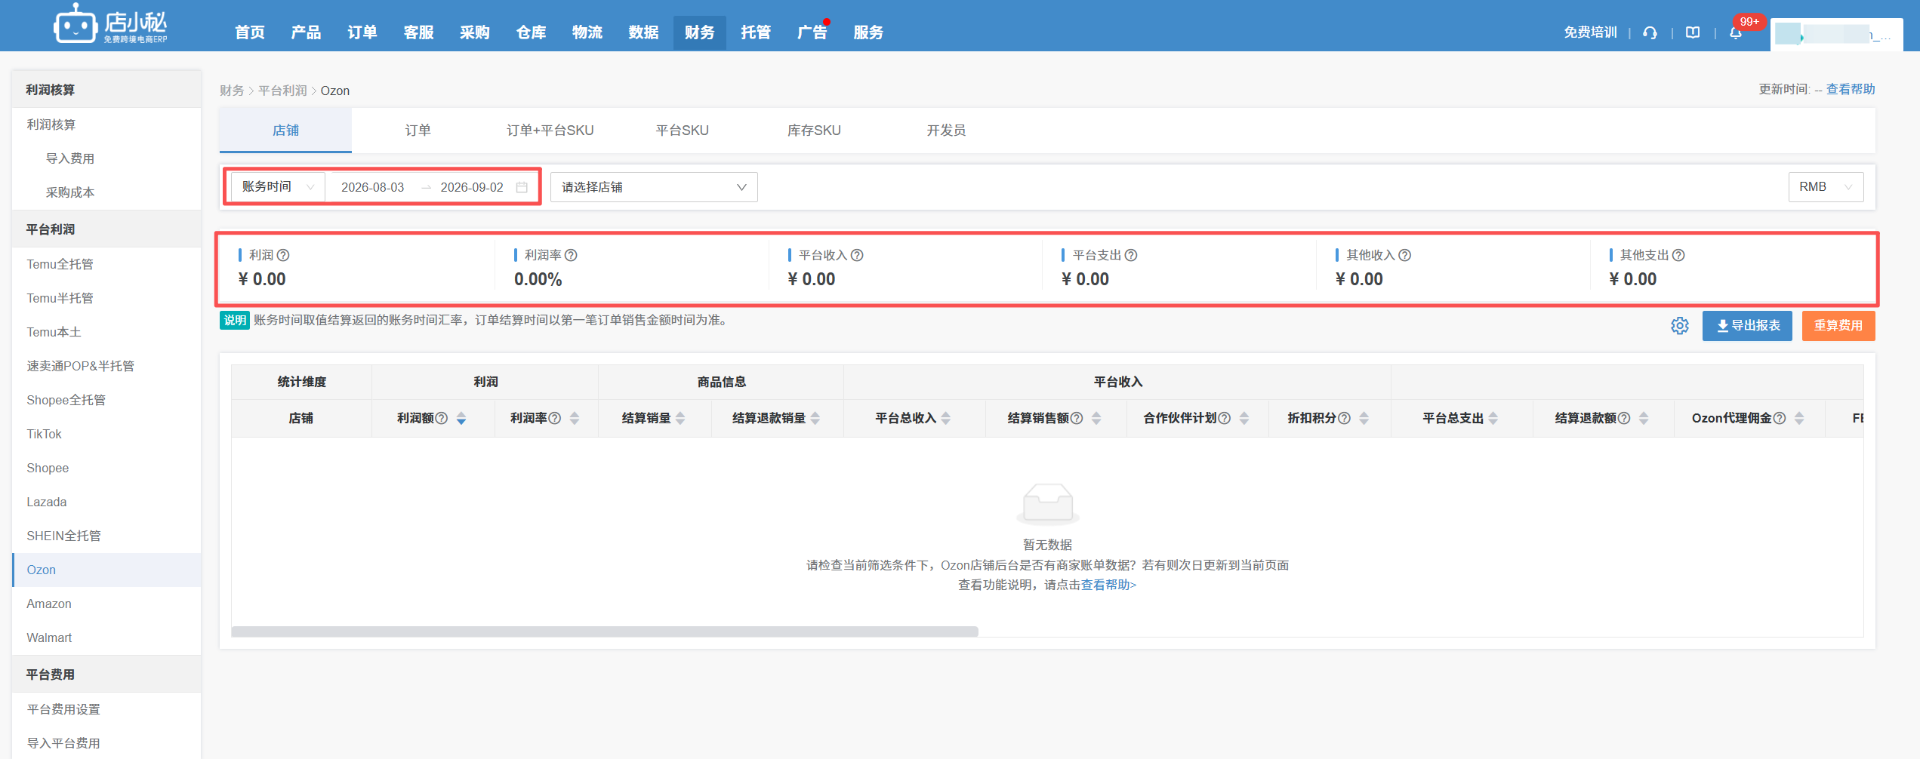Click help icon next to 利润率 column header
This screenshot has width=1920, height=759.
coord(555,418)
